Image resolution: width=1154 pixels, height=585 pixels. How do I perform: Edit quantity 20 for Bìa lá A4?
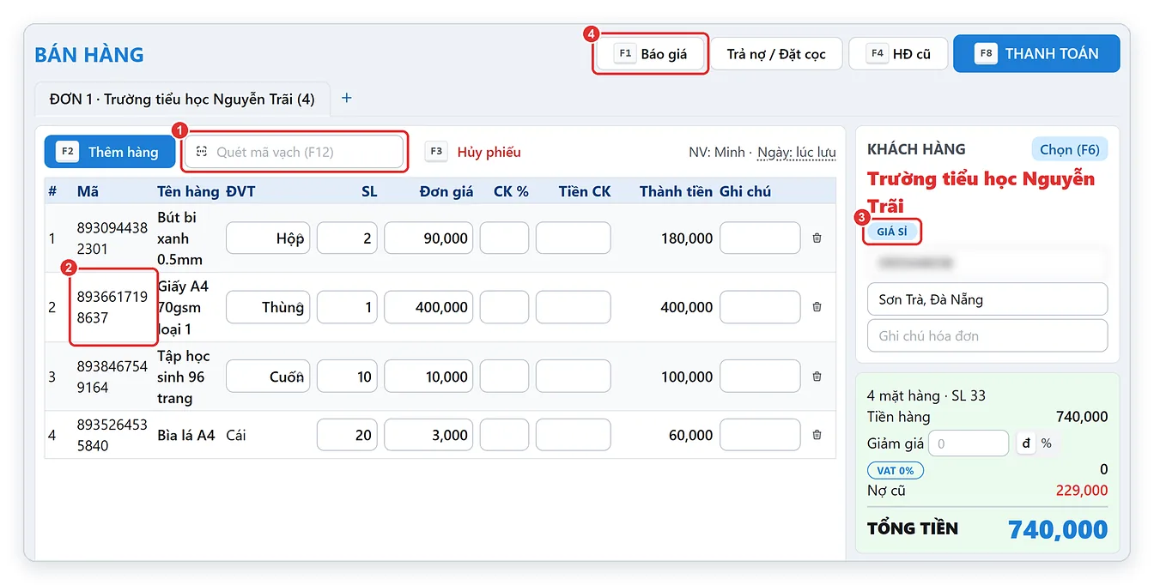(x=347, y=435)
